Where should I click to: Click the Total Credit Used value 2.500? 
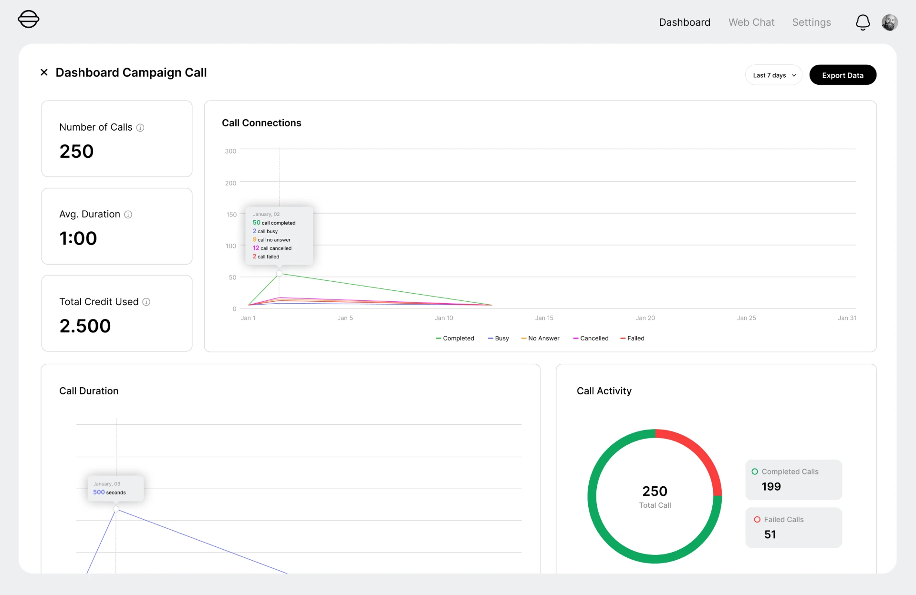[x=85, y=326]
